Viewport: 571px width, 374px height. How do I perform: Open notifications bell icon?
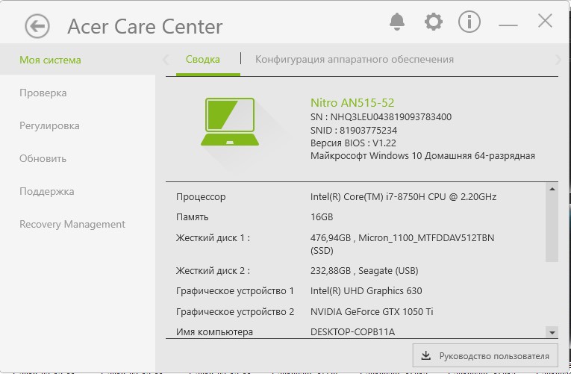pos(397,22)
